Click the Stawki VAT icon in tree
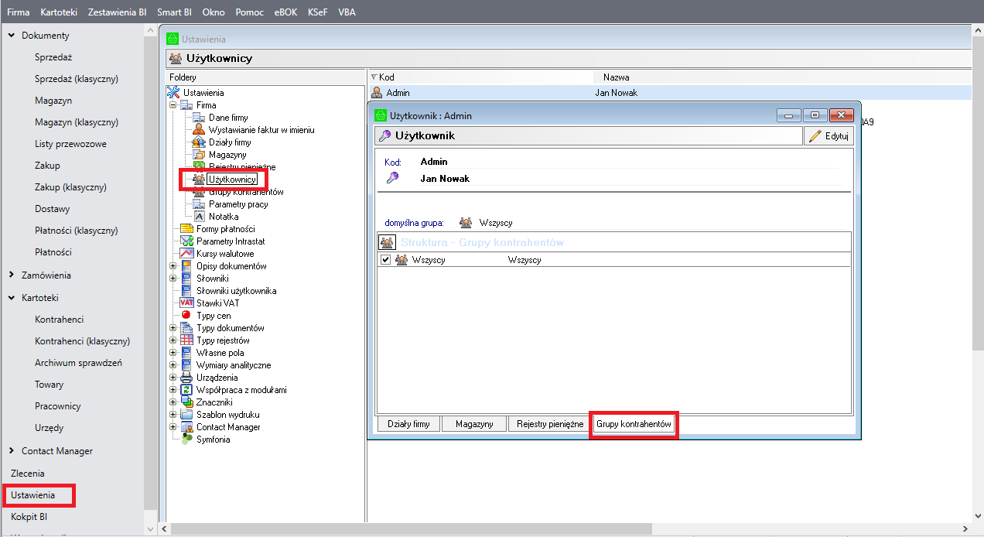The height and width of the screenshot is (537, 984). [186, 303]
